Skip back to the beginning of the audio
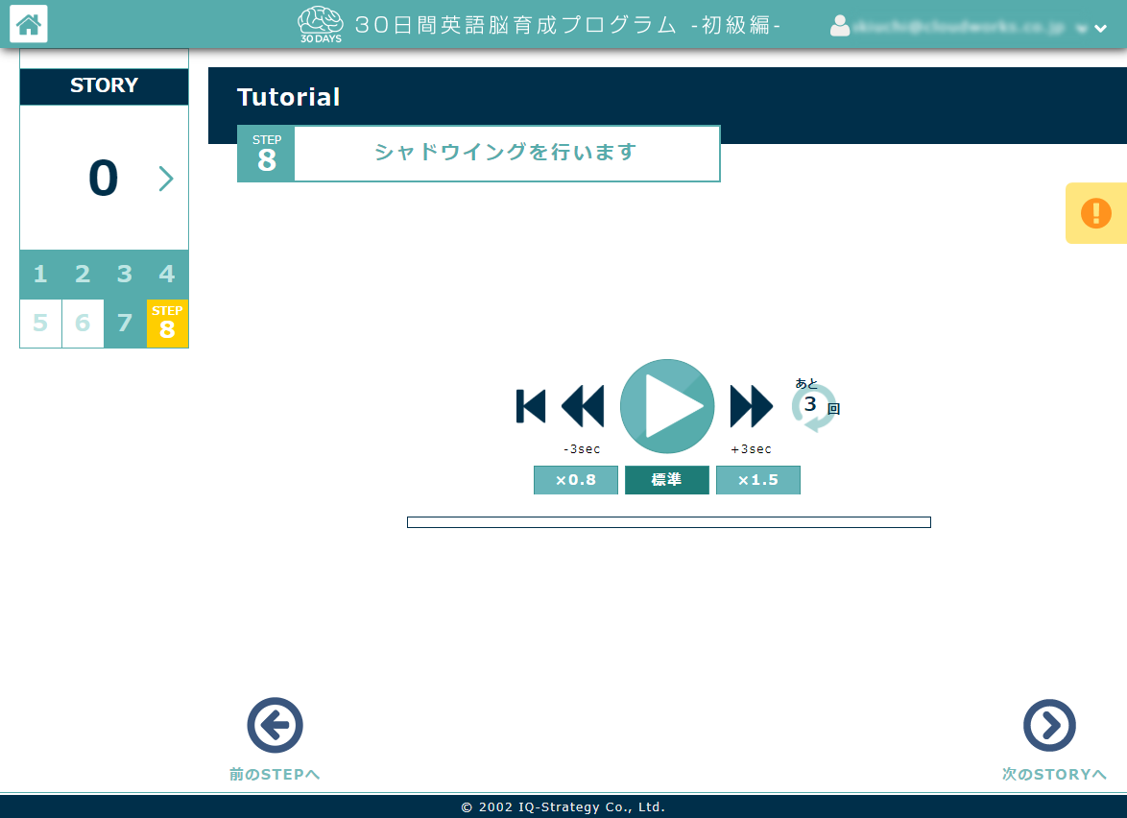This screenshot has width=1127, height=818. point(530,406)
